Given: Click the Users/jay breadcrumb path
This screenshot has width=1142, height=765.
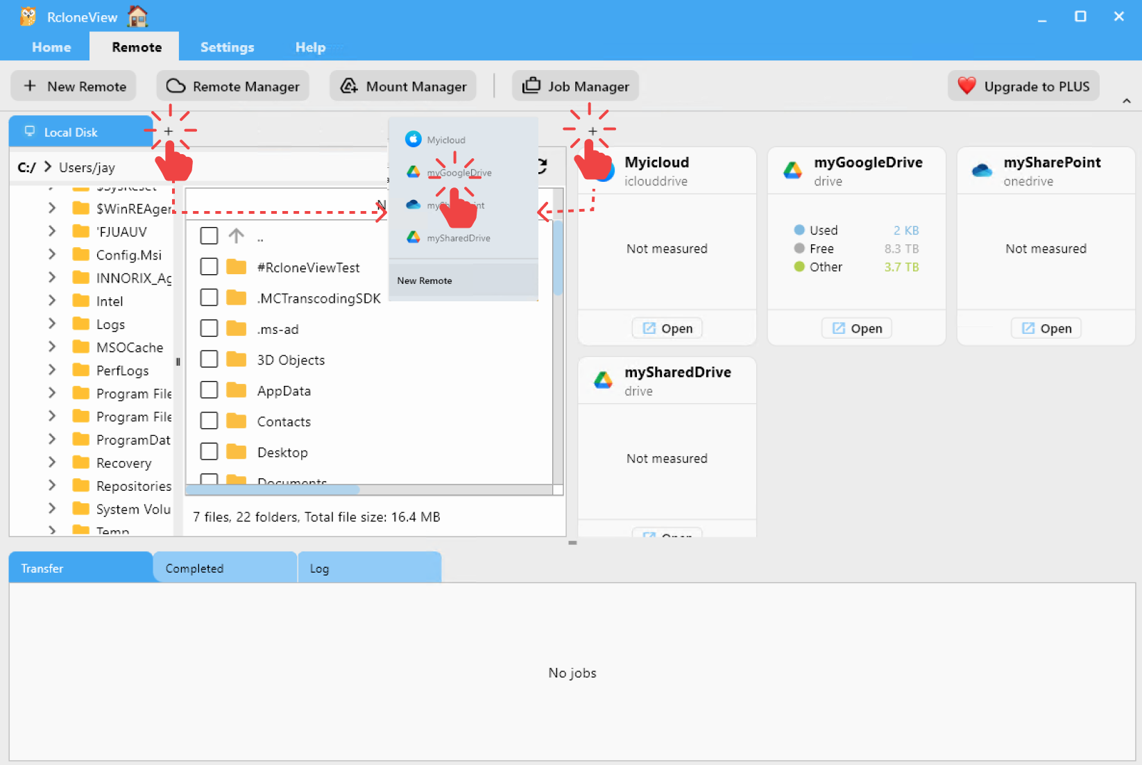Looking at the screenshot, I should click(x=86, y=167).
